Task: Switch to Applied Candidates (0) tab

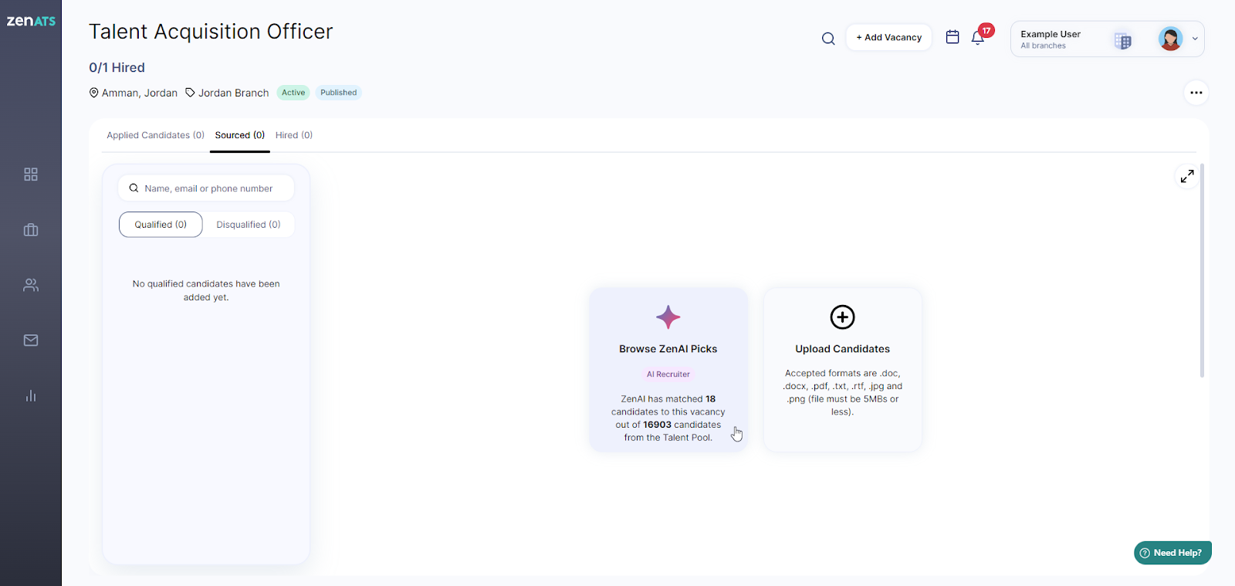Action: tap(155, 135)
